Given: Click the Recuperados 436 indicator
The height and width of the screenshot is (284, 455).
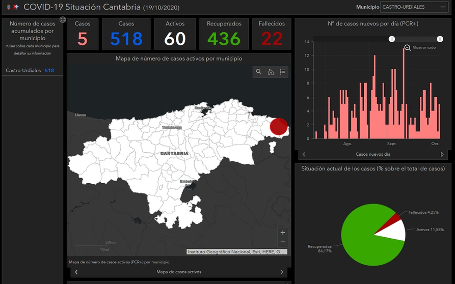Looking at the screenshot, I should coord(224,34).
